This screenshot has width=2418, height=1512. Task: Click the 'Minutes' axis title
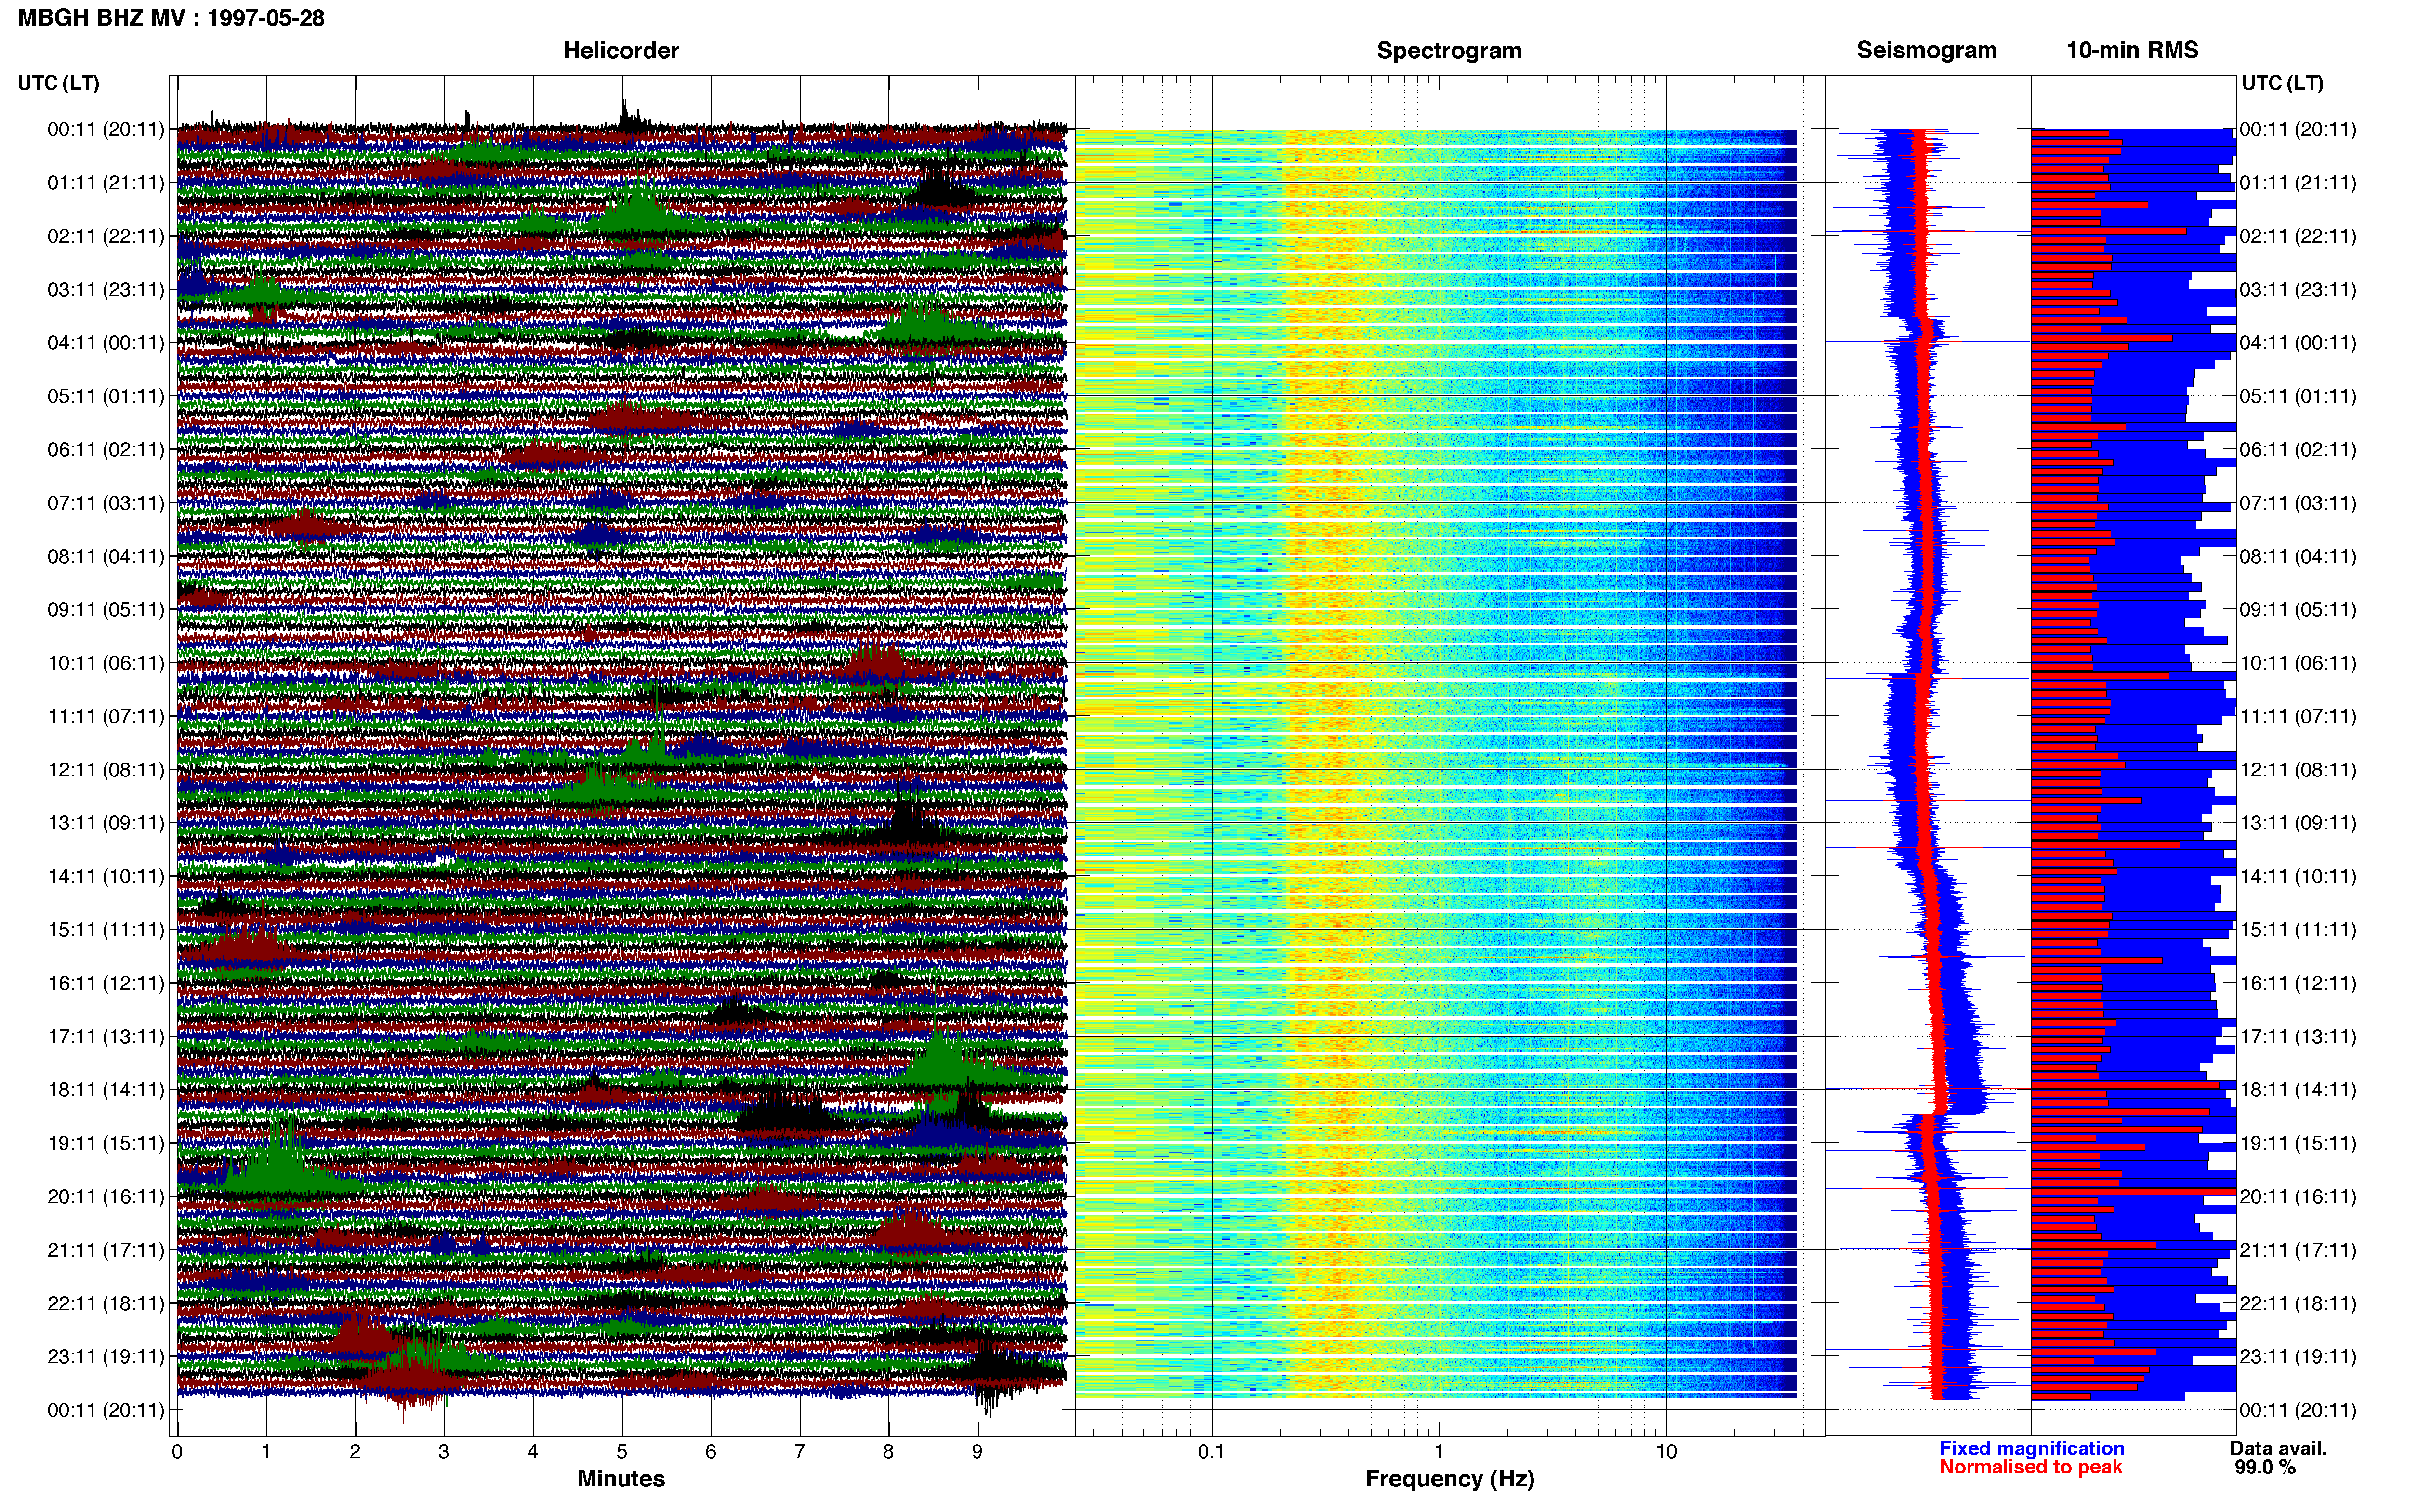coord(621,1479)
